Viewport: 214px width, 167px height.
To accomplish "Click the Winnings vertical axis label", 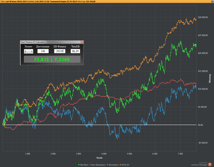I will tap(210, 78).
